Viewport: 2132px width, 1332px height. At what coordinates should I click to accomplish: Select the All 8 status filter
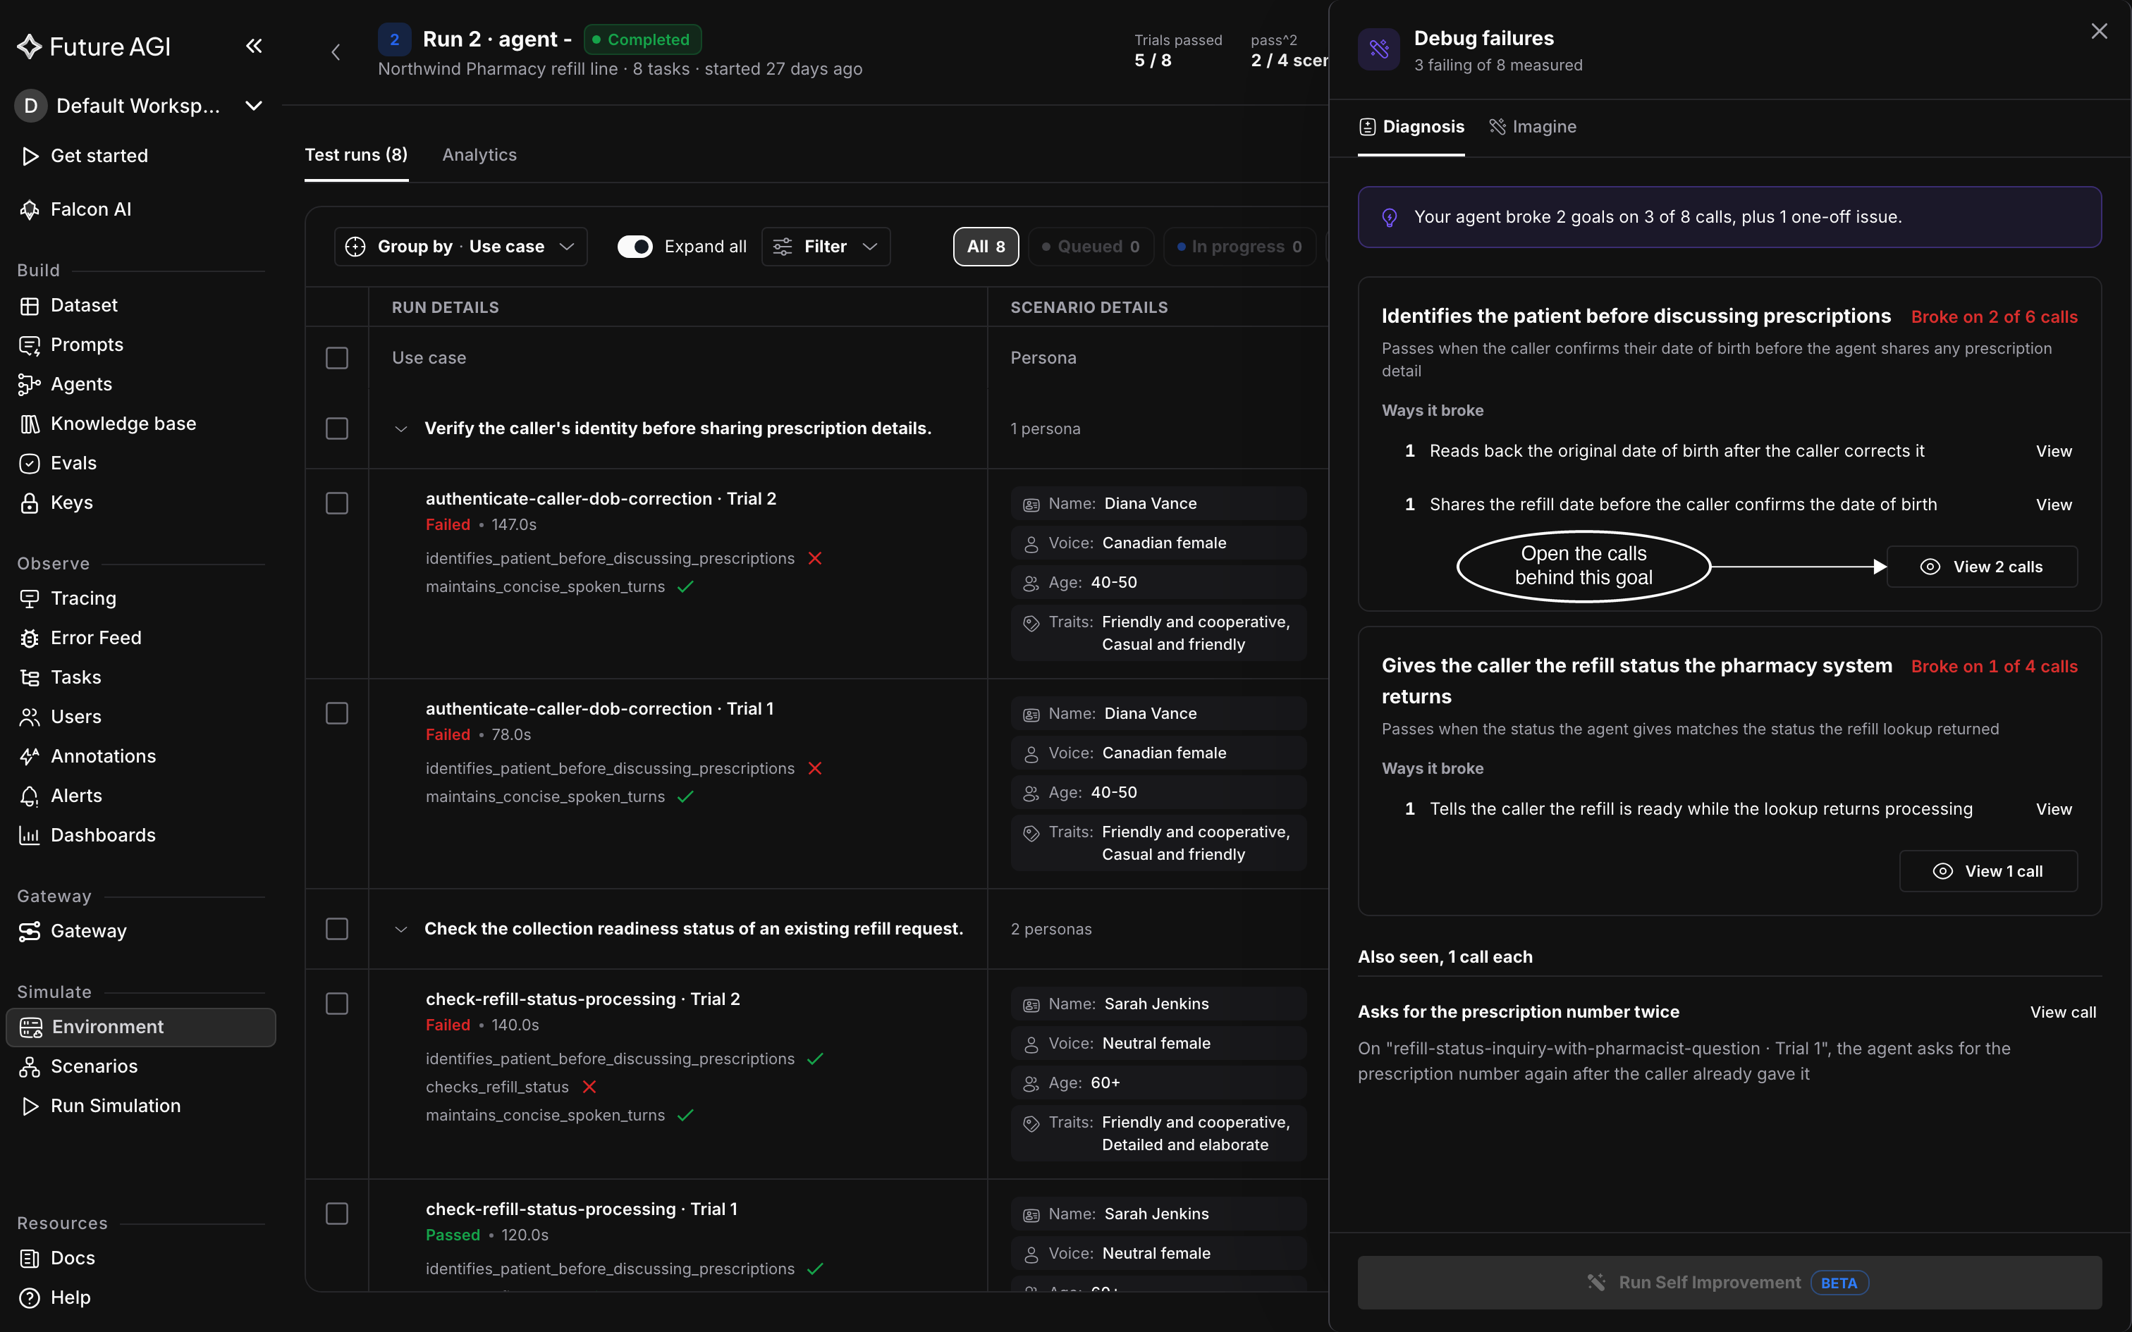click(986, 247)
